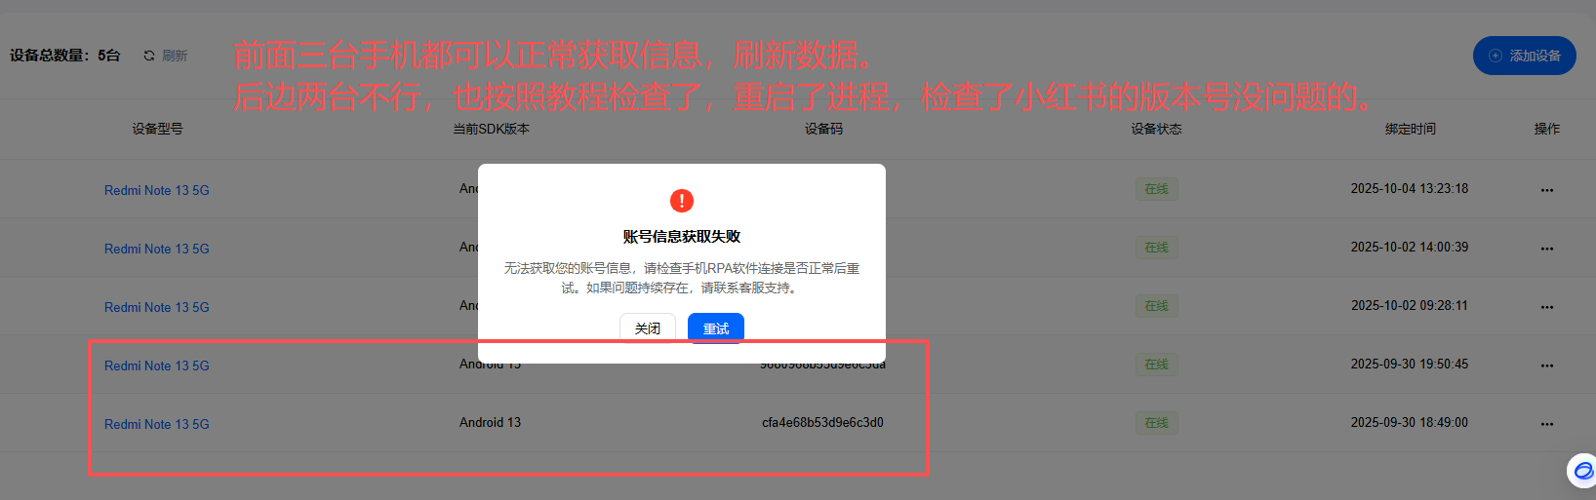Click the 在线 badge in the last row
This screenshot has height=500, width=1596.
point(1156,423)
